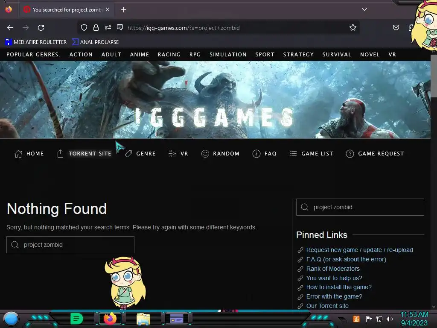Browse the SIMULATION genre
Viewport: 437px width, 328px height.
[x=228, y=55]
